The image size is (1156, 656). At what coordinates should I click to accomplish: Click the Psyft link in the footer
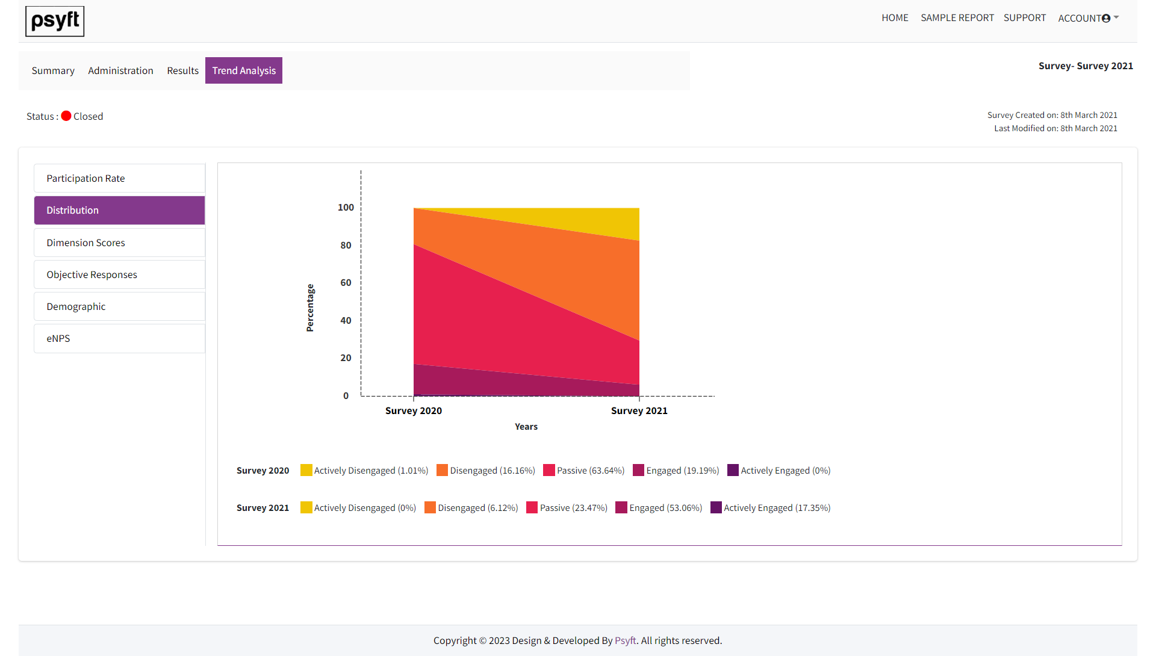[625, 640]
